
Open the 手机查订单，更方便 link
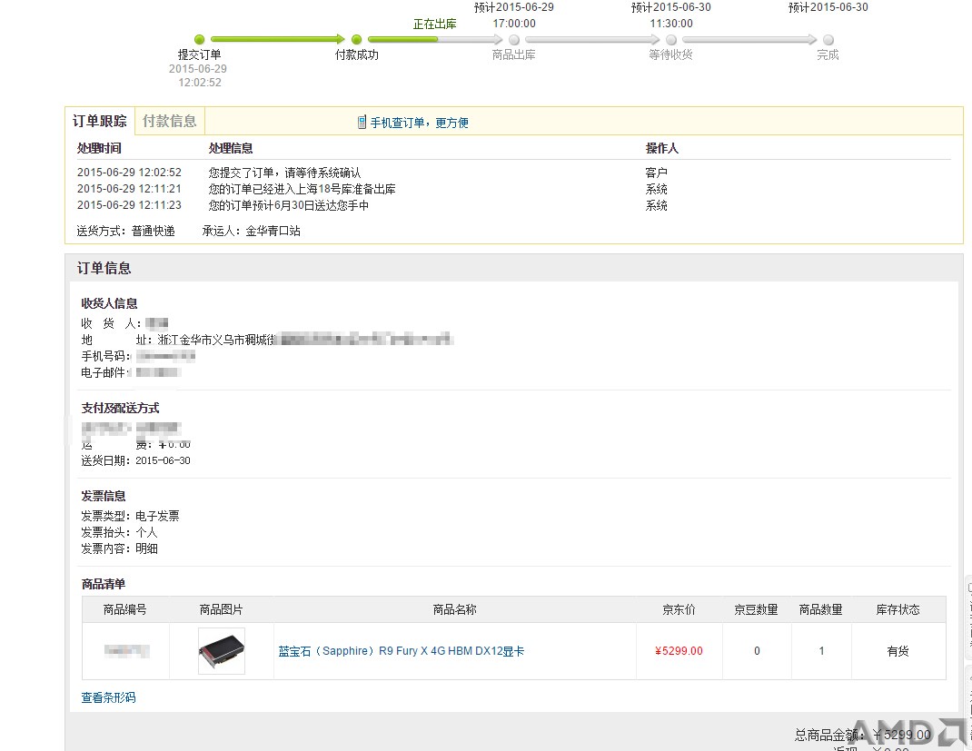419,123
